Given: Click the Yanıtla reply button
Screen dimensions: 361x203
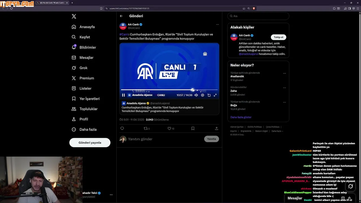Looking at the screenshot, I should point(212,139).
